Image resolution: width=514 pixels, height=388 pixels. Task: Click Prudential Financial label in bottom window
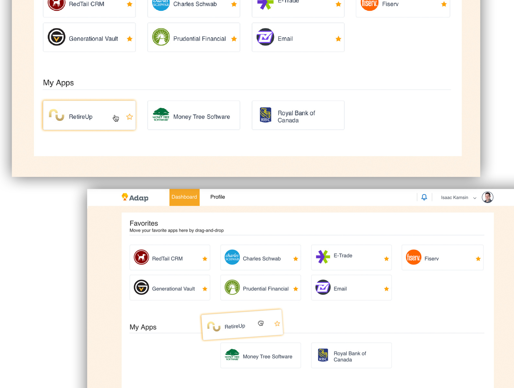pyautogui.click(x=266, y=289)
